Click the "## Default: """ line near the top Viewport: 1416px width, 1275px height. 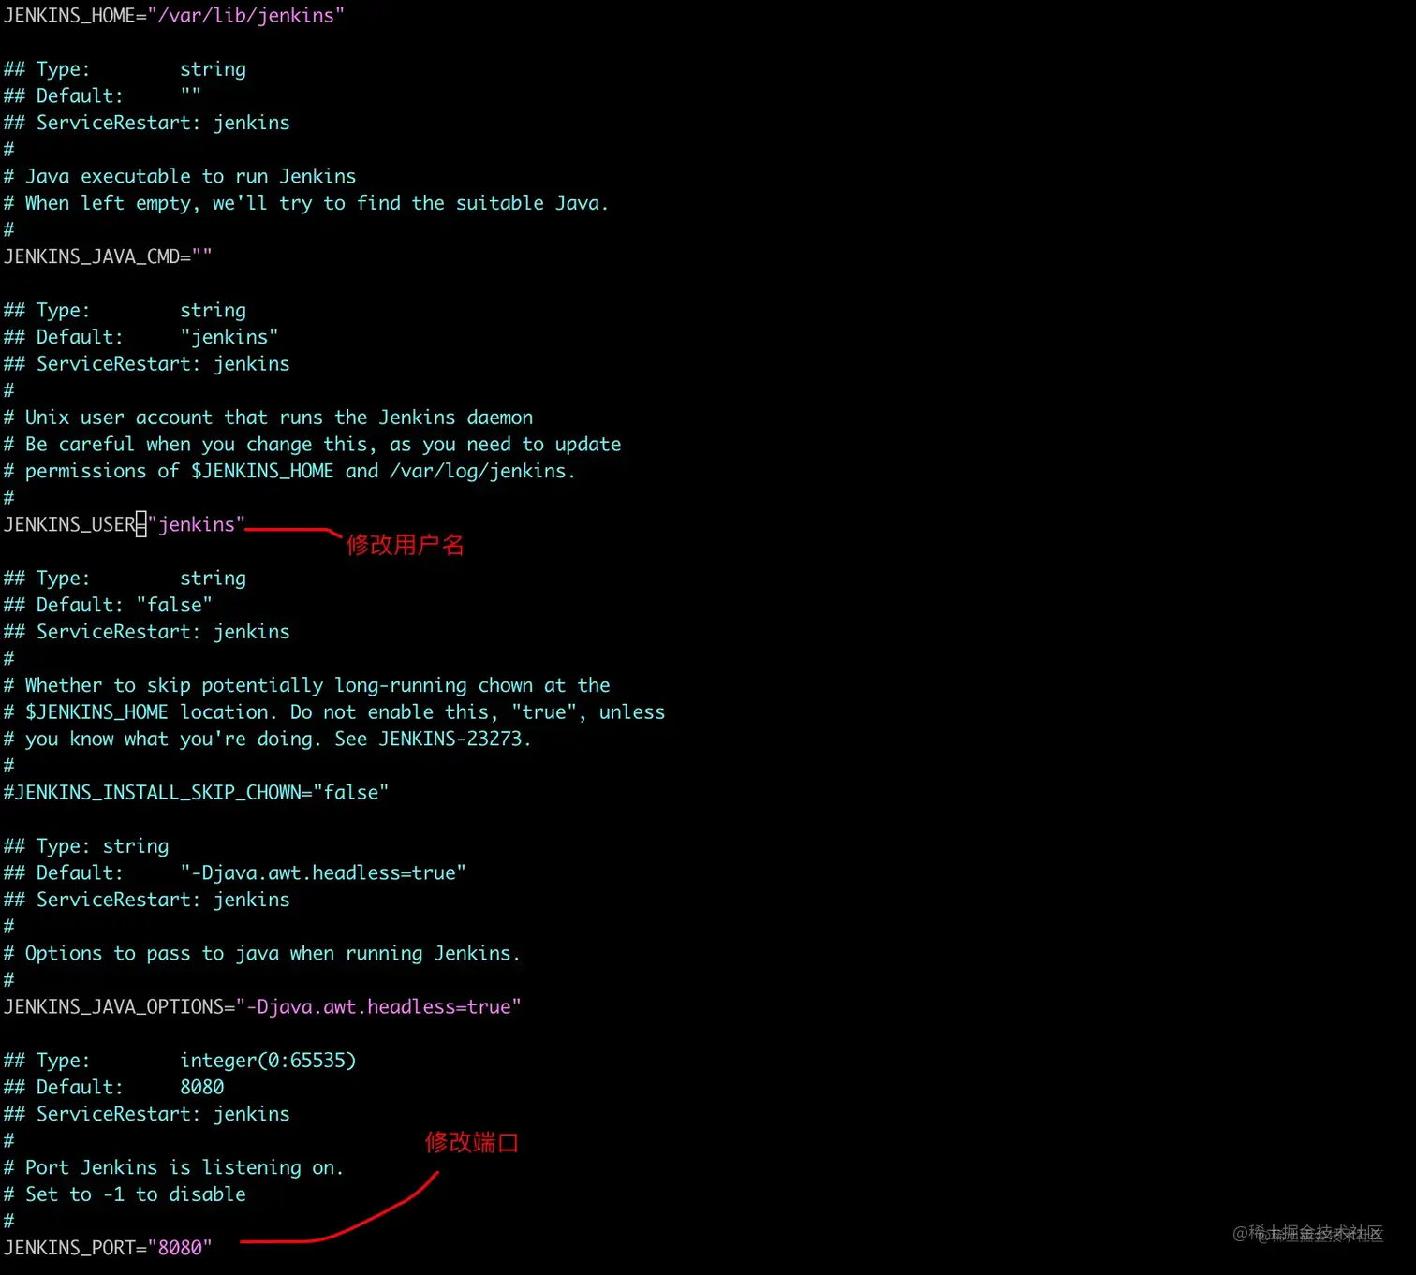pyautogui.click(x=102, y=95)
